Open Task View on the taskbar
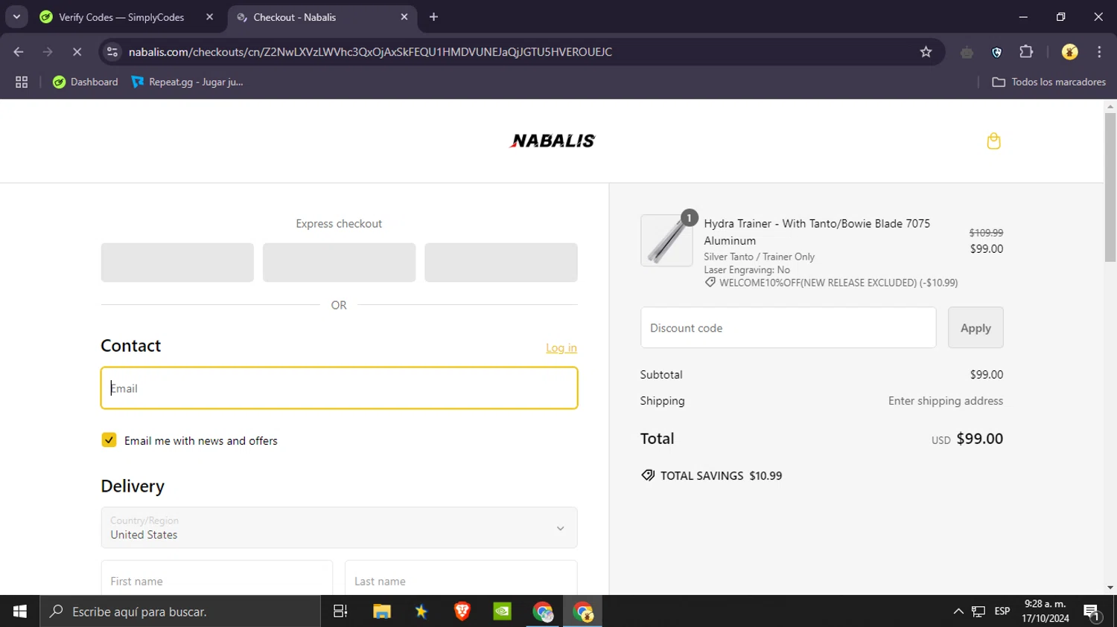This screenshot has height=627, width=1117. click(x=340, y=611)
